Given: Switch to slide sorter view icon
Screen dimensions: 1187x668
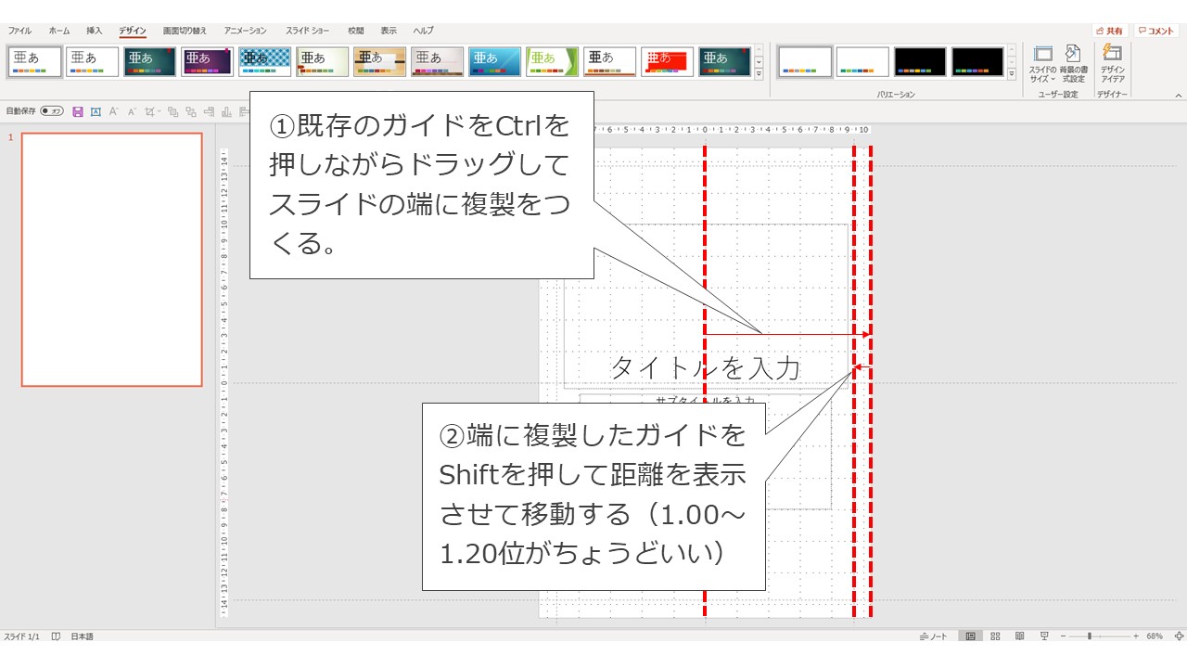Looking at the screenshot, I should pos(995,636).
